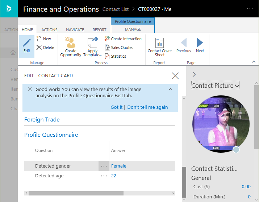Click the Dynamics logo icon
259x202 pixels.
(x=9, y=9)
